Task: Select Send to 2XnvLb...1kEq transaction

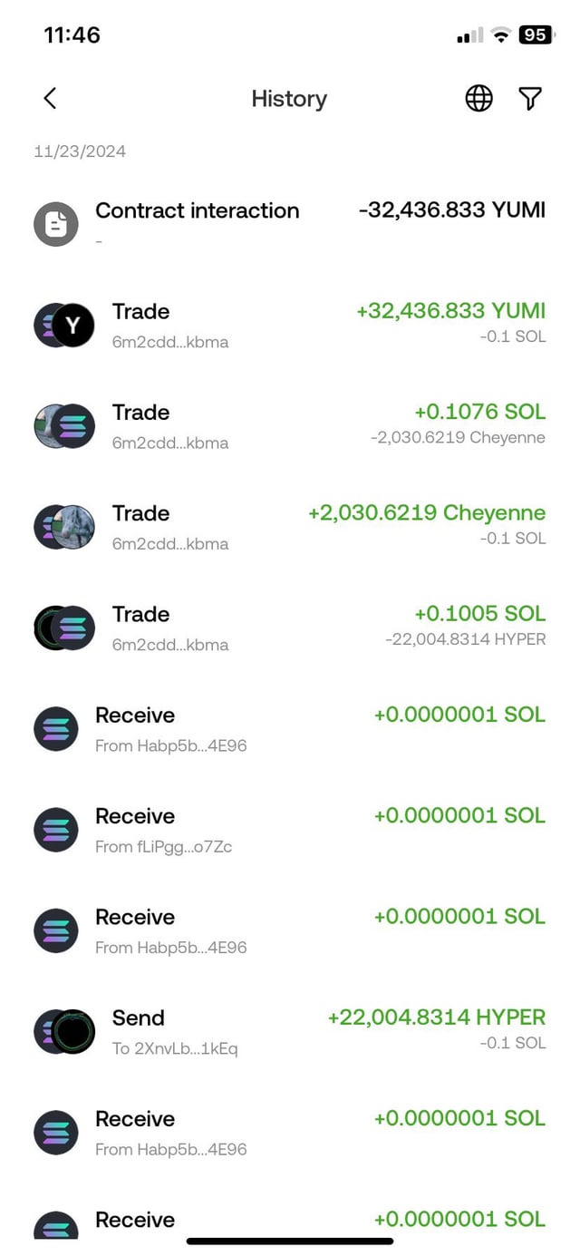Action: pyautogui.click(x=290, y=1031)
